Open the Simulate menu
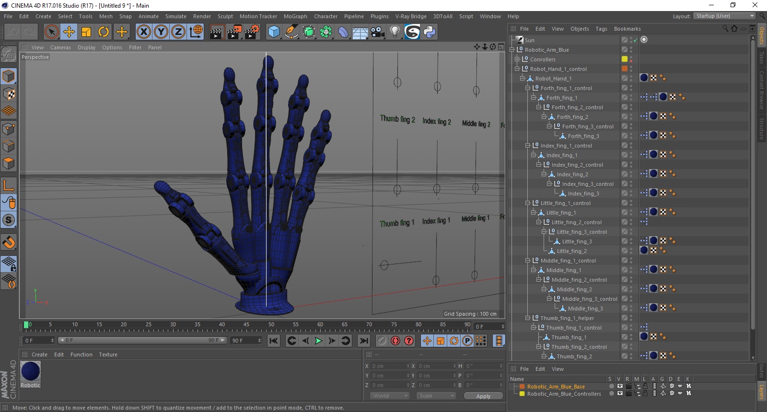 tap(176, 16)
